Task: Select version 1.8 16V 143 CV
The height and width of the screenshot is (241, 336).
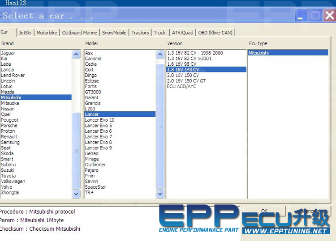Action: click(207, 69)
